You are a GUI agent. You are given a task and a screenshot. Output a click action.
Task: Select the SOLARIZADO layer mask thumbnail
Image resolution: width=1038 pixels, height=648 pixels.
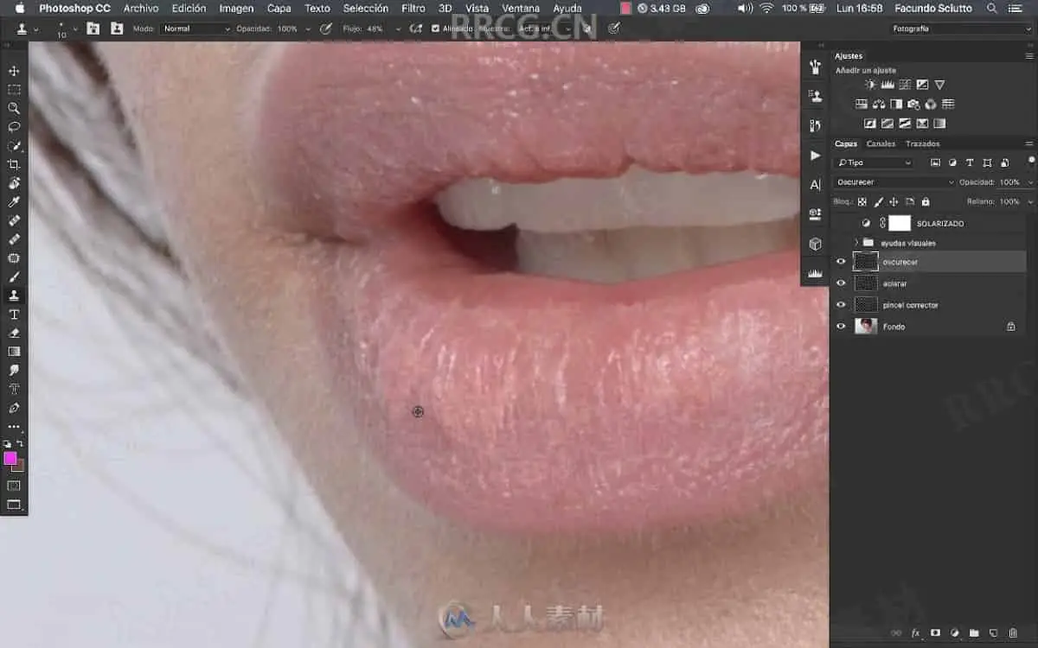(x=900, y=223)
